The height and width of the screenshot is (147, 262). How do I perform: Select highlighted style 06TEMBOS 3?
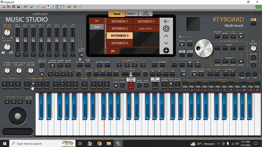click(x=120, y=36)
